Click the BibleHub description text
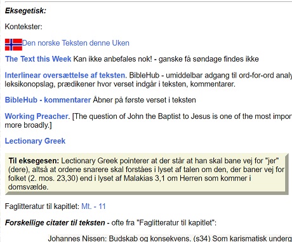 click(x=210, y=76)
